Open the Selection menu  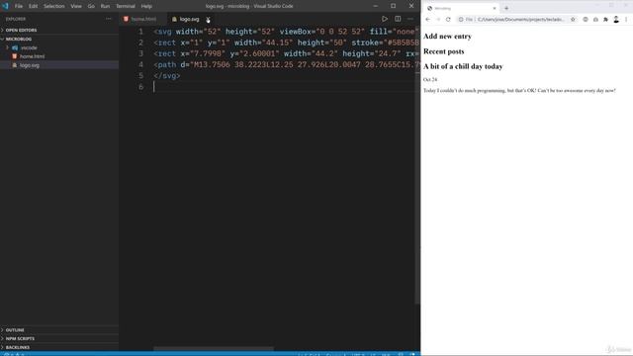point(54,6)
